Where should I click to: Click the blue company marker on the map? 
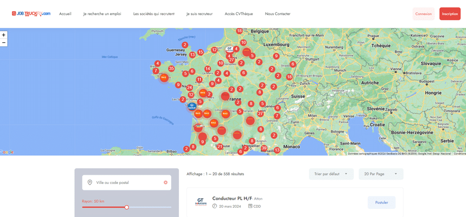tap(192, 107)
